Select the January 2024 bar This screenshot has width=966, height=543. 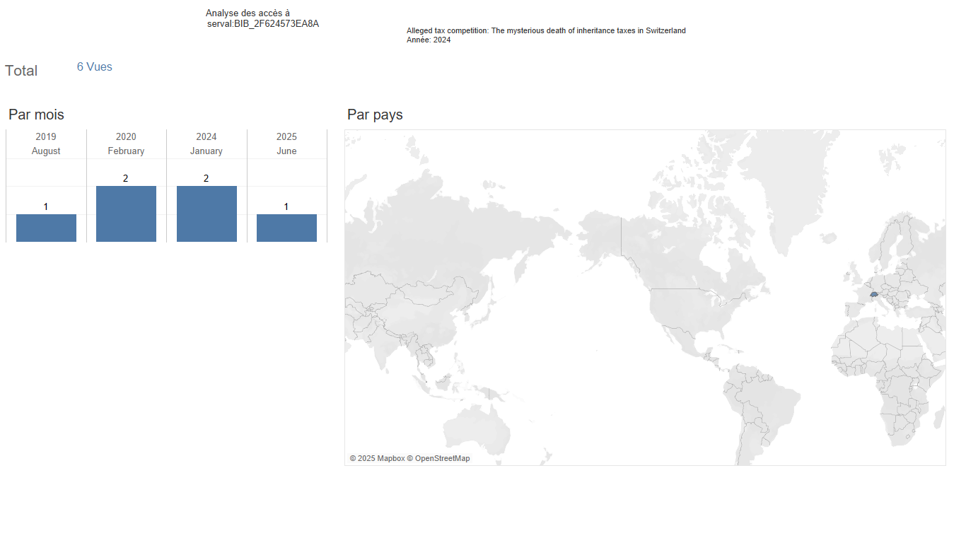(x=206, y=214)
